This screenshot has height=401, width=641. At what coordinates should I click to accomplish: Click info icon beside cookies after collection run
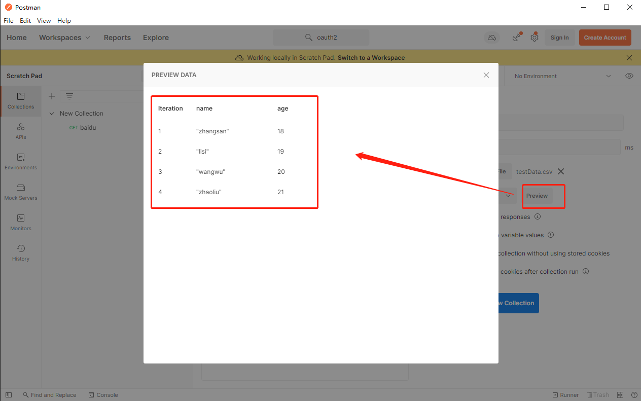(x=586, y=271)
